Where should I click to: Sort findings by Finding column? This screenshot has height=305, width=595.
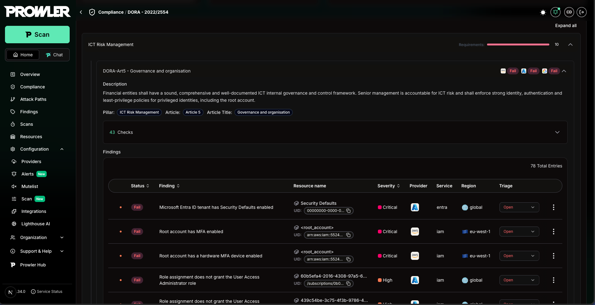coord(169,186)
